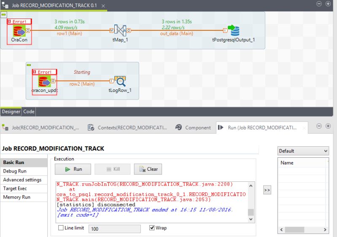Open the Default context dropdown

(303, 151)
